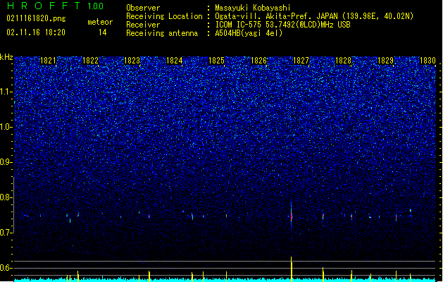Click the 1824 time marker
This screenshot has height=282, width=443.
(x=175, y=61)
